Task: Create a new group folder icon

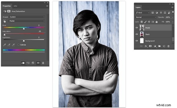Action: coord(159,46)
